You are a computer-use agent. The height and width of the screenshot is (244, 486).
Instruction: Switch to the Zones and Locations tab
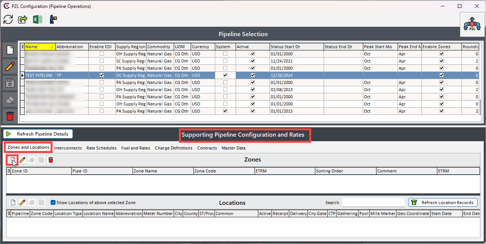28,147
